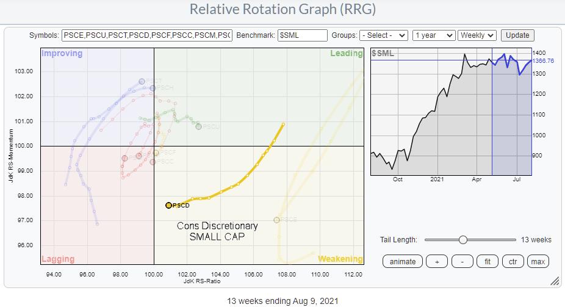The height and width of the screenshot is (307, 565).
Task: Expand the Weekly interval dropdown
Action: tap(478, 35)
